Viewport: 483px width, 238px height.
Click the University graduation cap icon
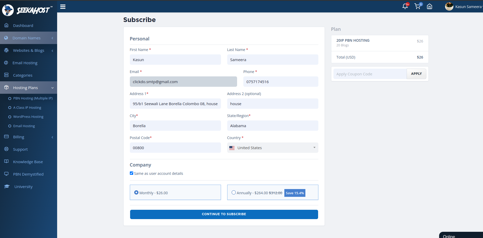click(7, 186)
